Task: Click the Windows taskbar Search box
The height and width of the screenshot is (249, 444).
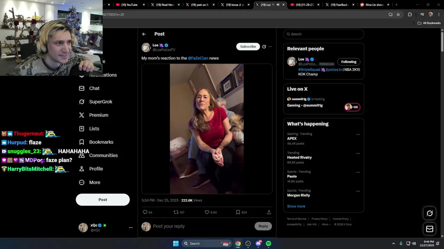Action: click(x=206, y=243)
